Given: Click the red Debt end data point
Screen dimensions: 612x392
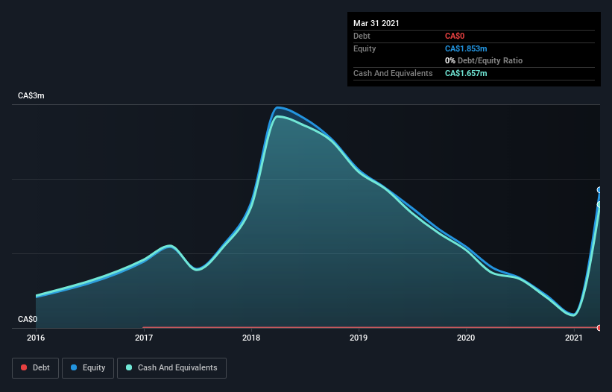Looking at the screenshot, I should pos(599,328).
